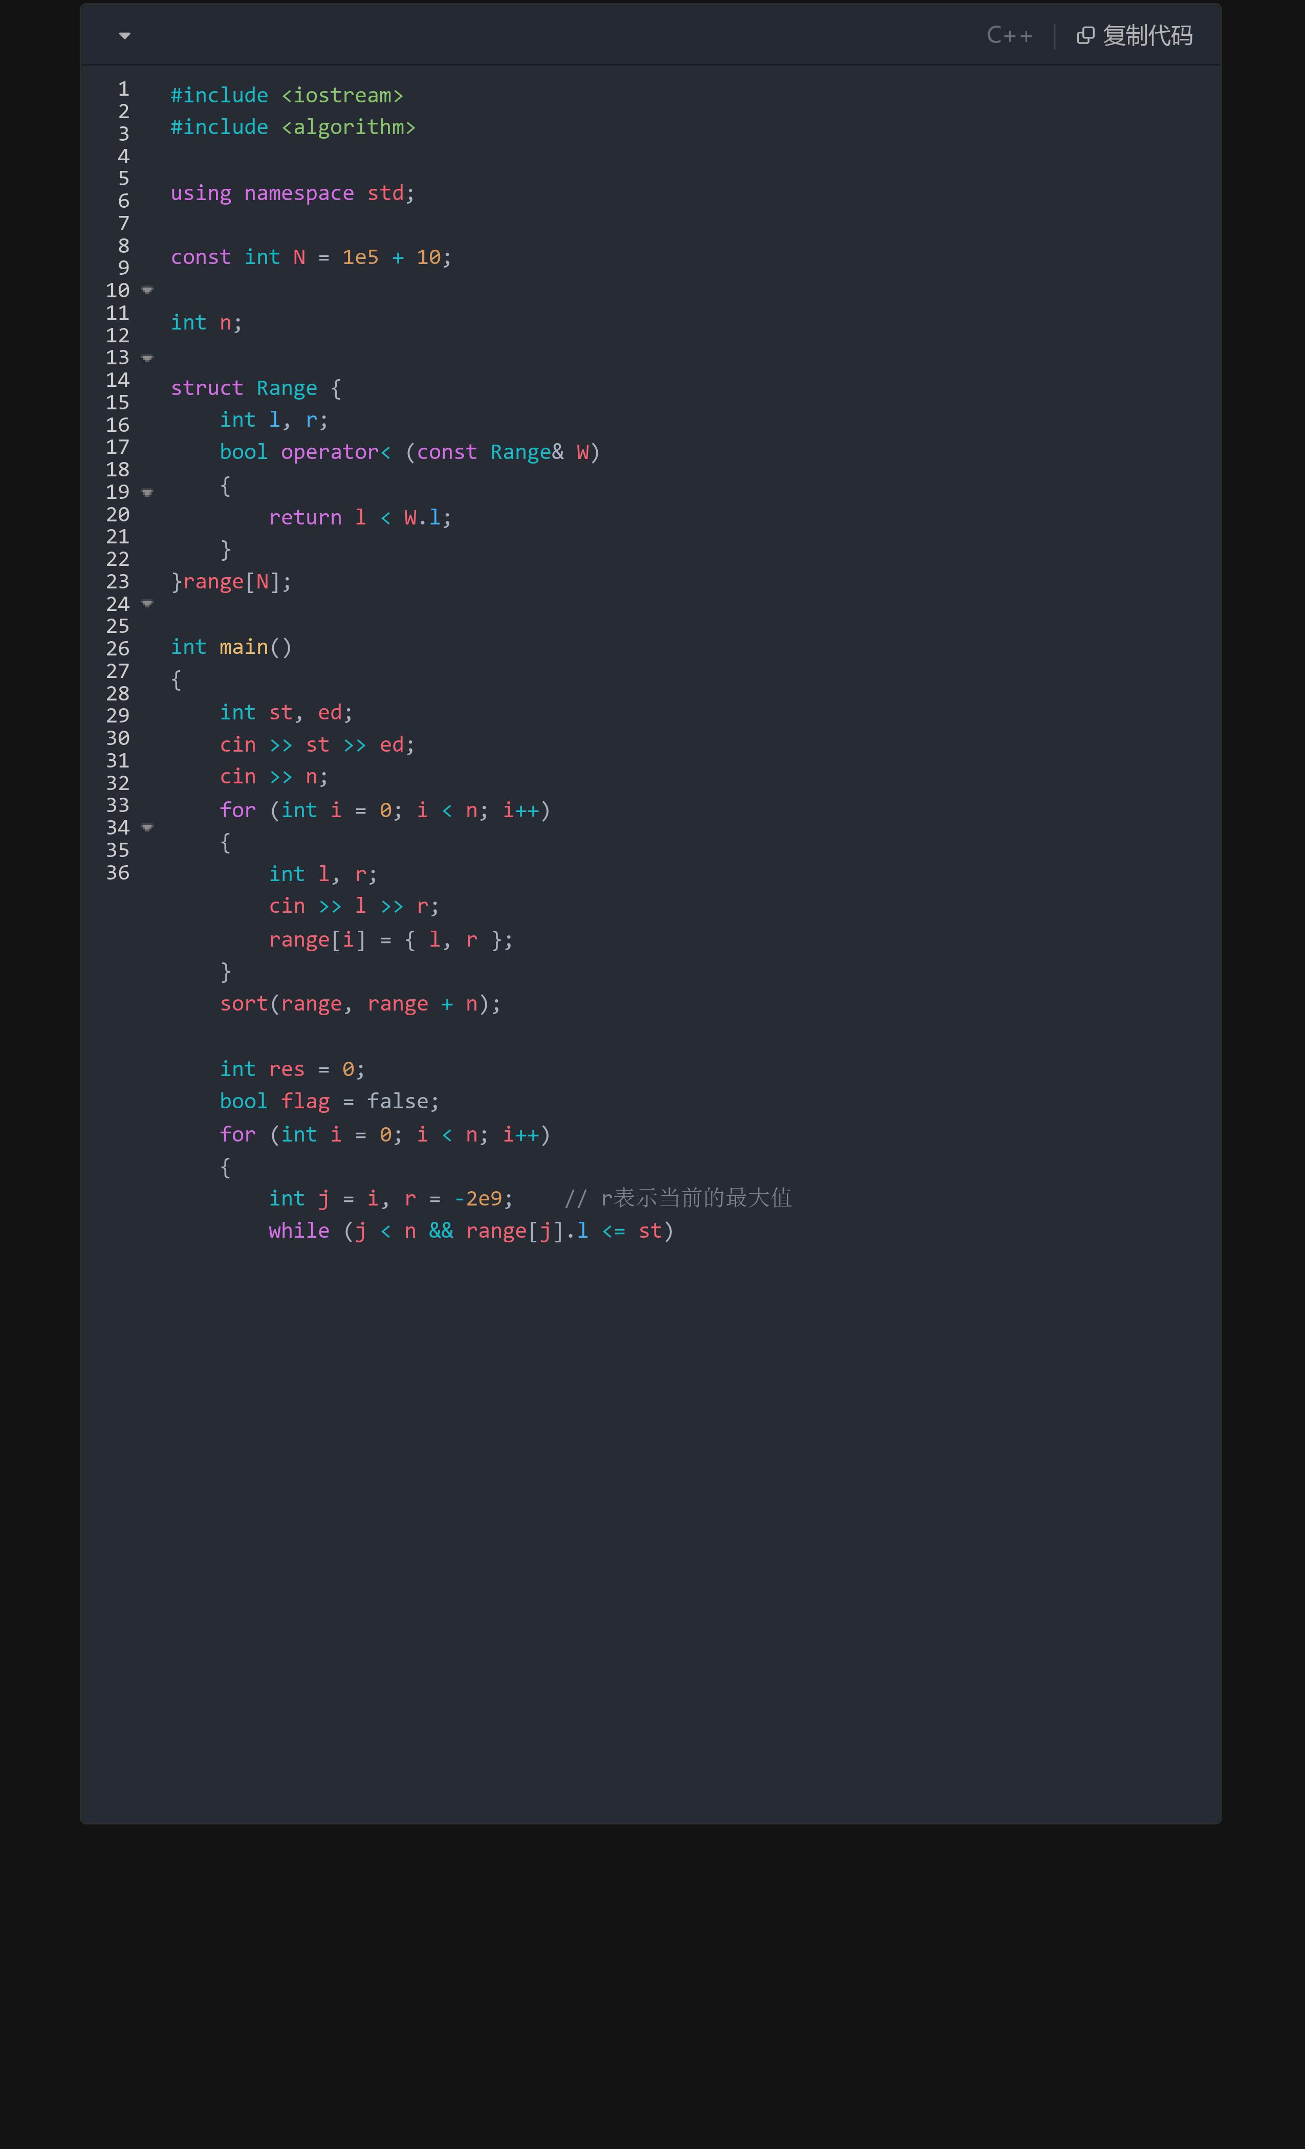Click line number 1 in gutter

tap(124, 89)
